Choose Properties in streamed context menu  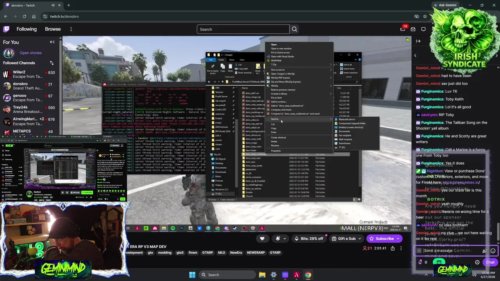tap(299, 151)
